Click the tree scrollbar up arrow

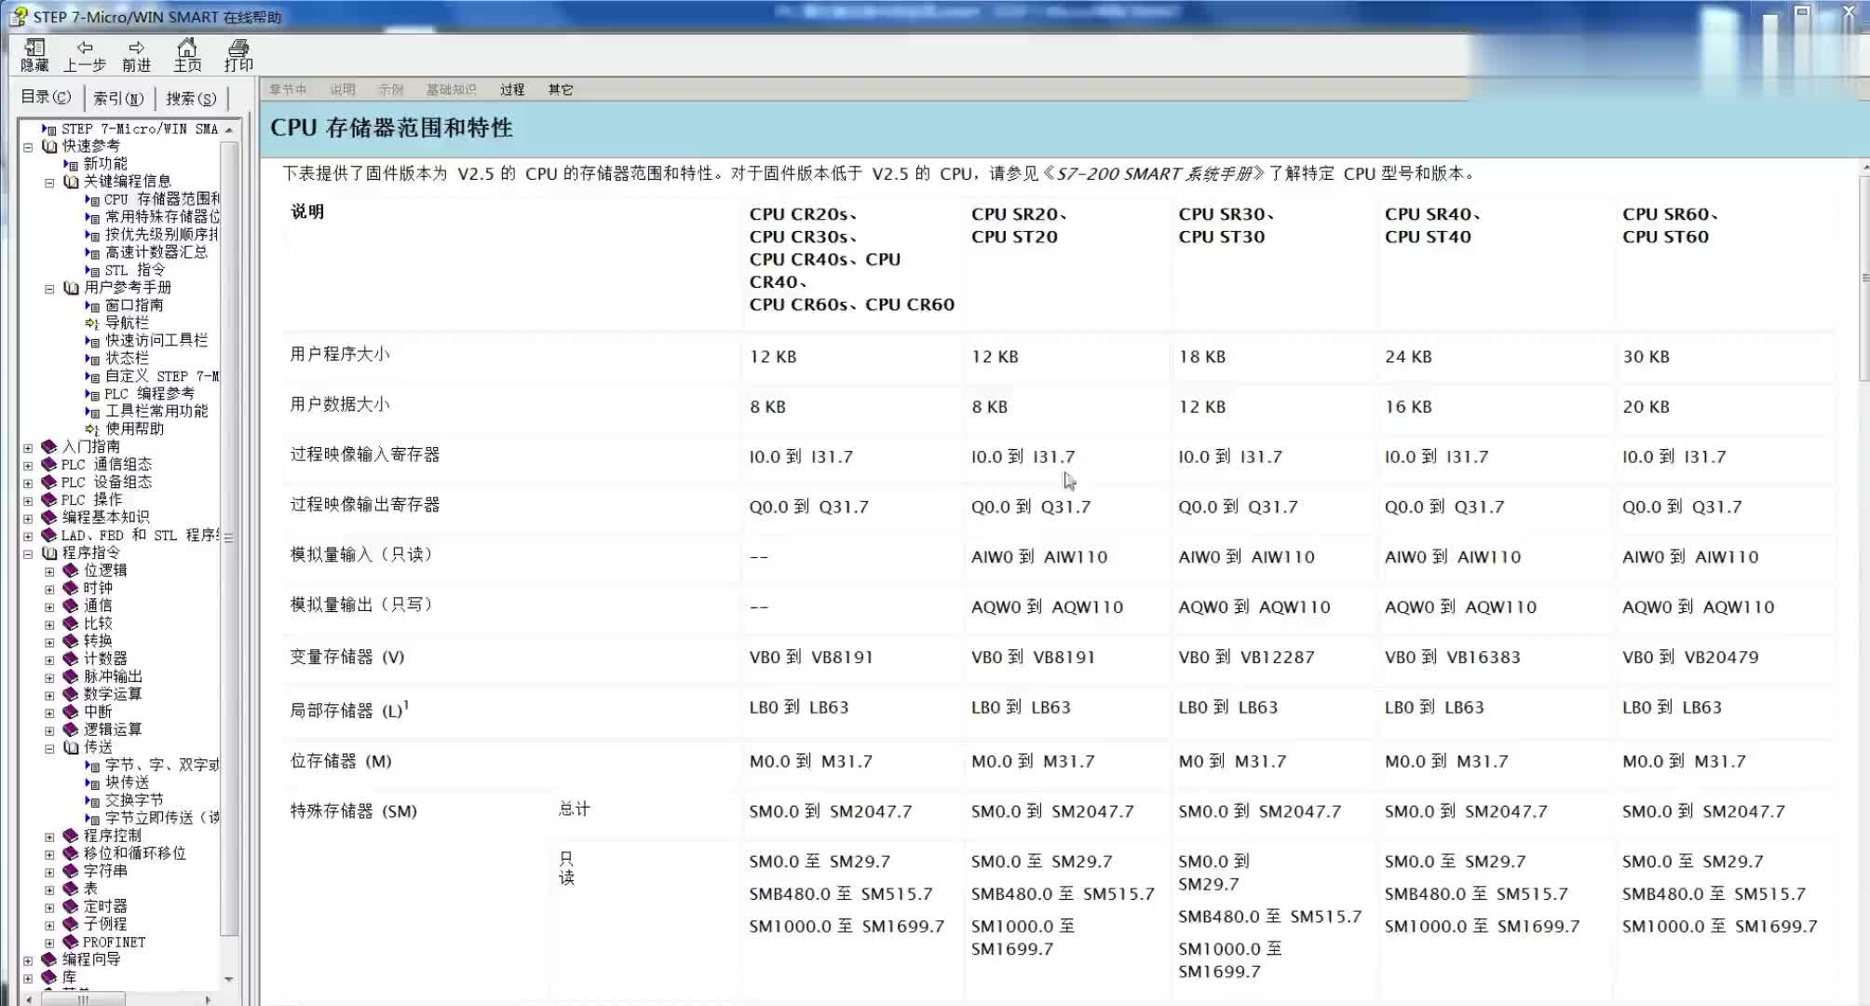(229, 128)
